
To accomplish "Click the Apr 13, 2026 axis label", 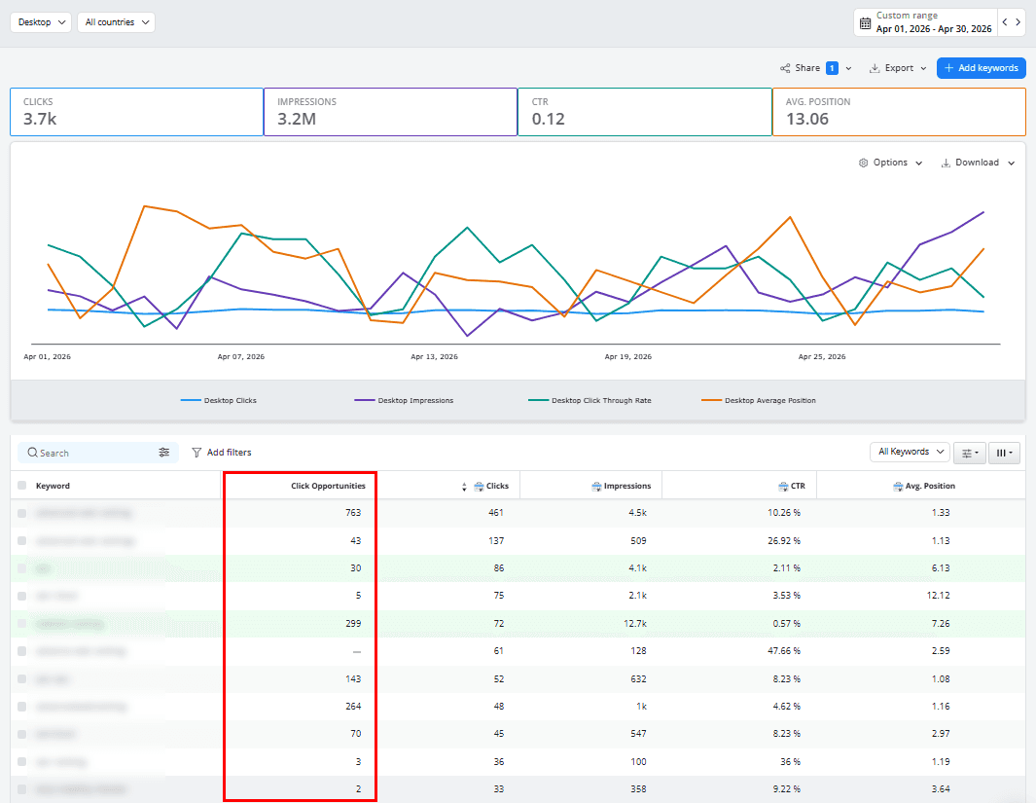I will (434, 357).
